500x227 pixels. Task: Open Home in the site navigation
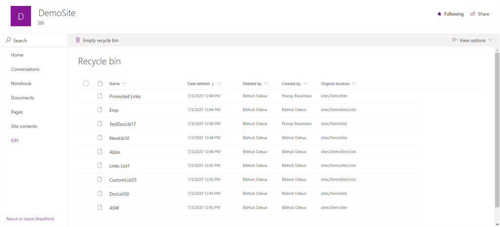(x=17, y=55)
